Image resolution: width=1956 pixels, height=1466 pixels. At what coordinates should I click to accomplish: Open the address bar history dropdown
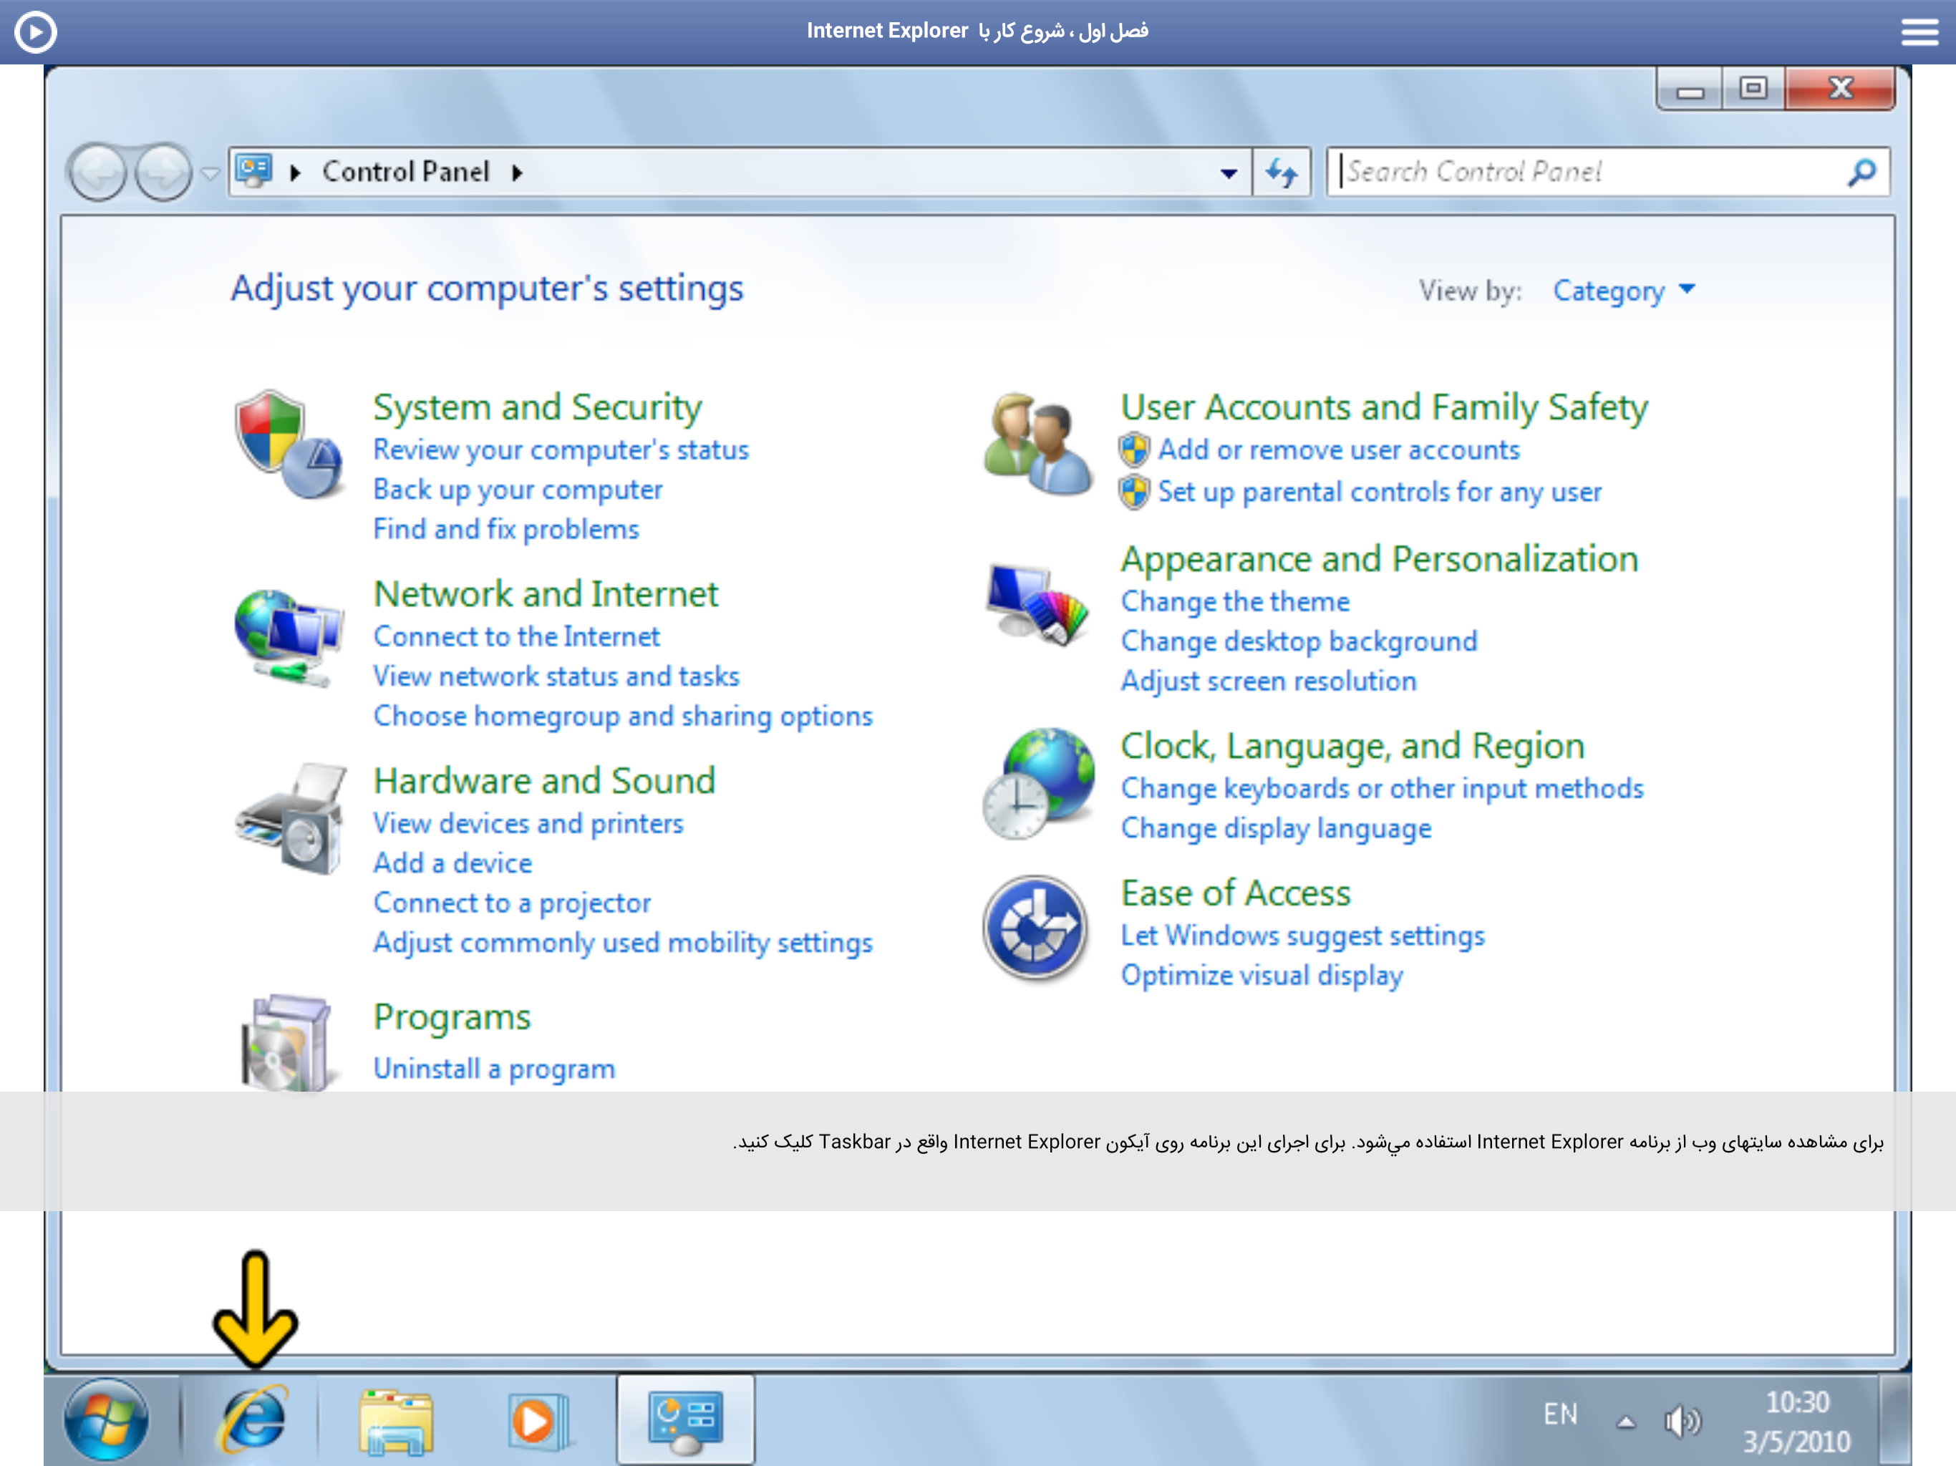point(1229,173)
